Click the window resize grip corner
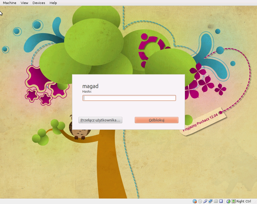Screen dimensions: 257x204 pyautogui.click(x=255, y=202)
